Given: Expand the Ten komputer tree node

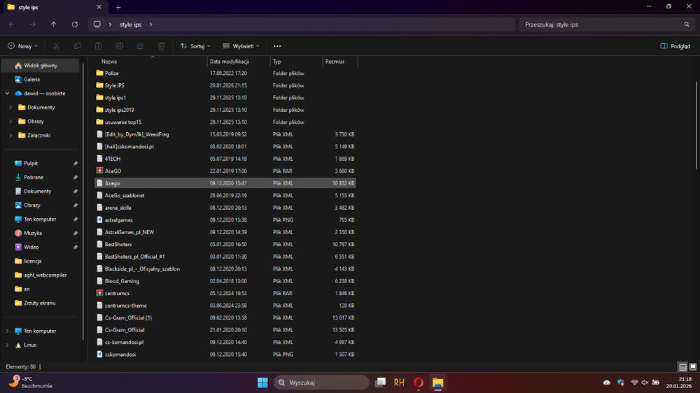Looking at the screenshot, I should coord(8,331).
